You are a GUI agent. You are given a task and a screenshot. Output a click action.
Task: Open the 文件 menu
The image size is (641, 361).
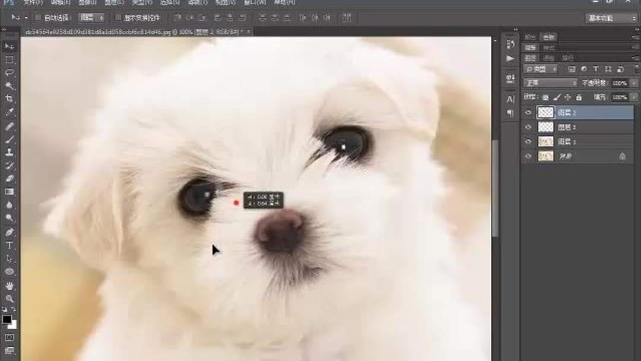[x=33, y=4]
